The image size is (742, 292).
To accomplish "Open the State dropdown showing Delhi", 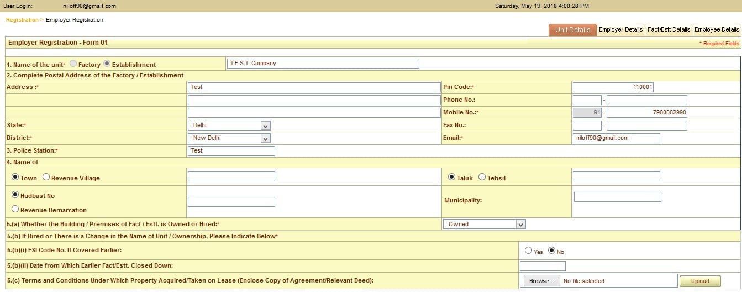I will (x=229, y=126).
